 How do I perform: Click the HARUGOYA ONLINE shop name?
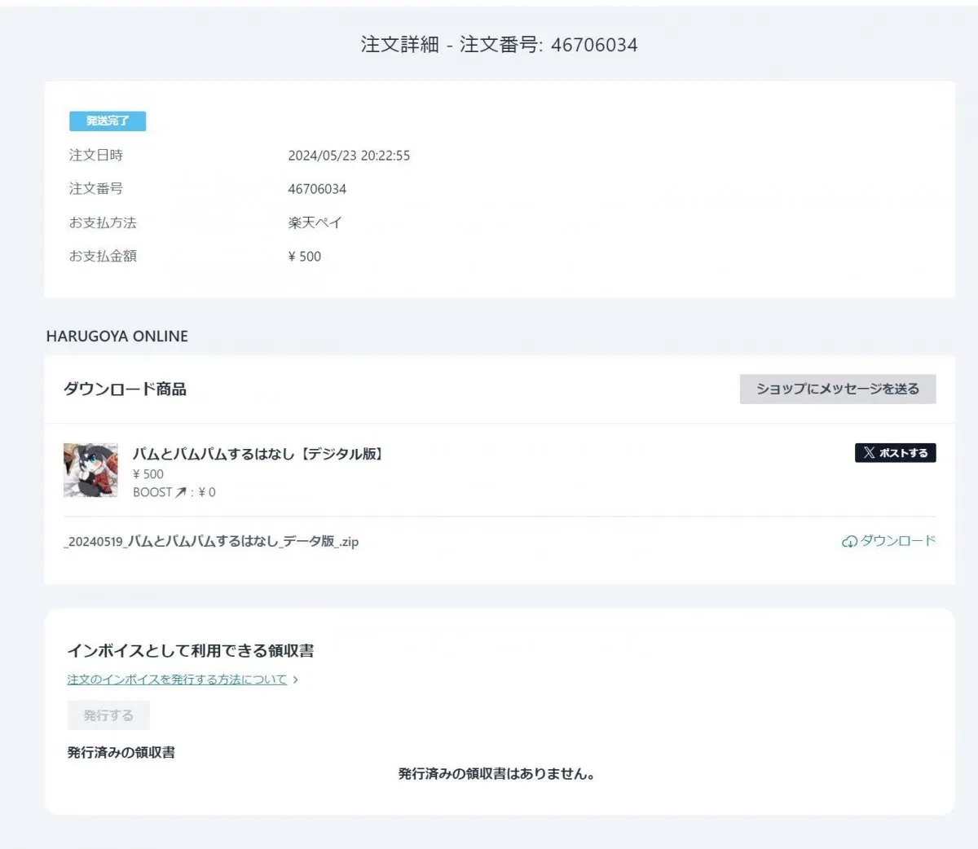pyautogui.click(x=117, y=336)
